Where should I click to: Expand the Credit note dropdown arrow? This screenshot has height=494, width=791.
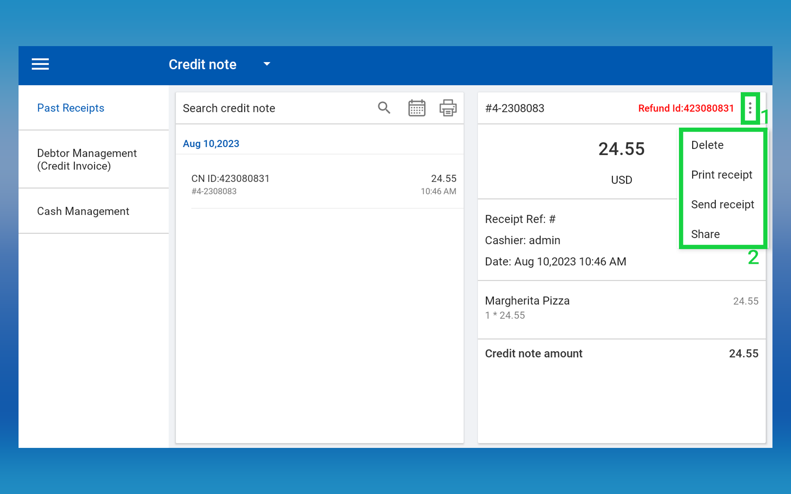tap(267, 64)
